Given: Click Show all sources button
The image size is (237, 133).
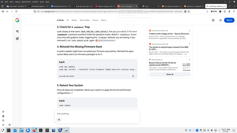Looking at the screenshot, I should pyautogui.click(x=170, y=74).
